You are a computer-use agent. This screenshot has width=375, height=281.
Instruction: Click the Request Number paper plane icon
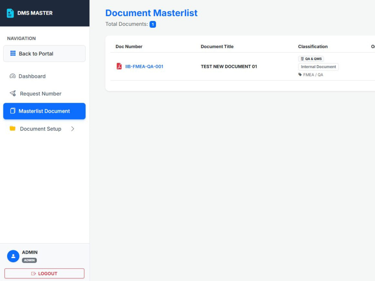click(x=13, y=93)
